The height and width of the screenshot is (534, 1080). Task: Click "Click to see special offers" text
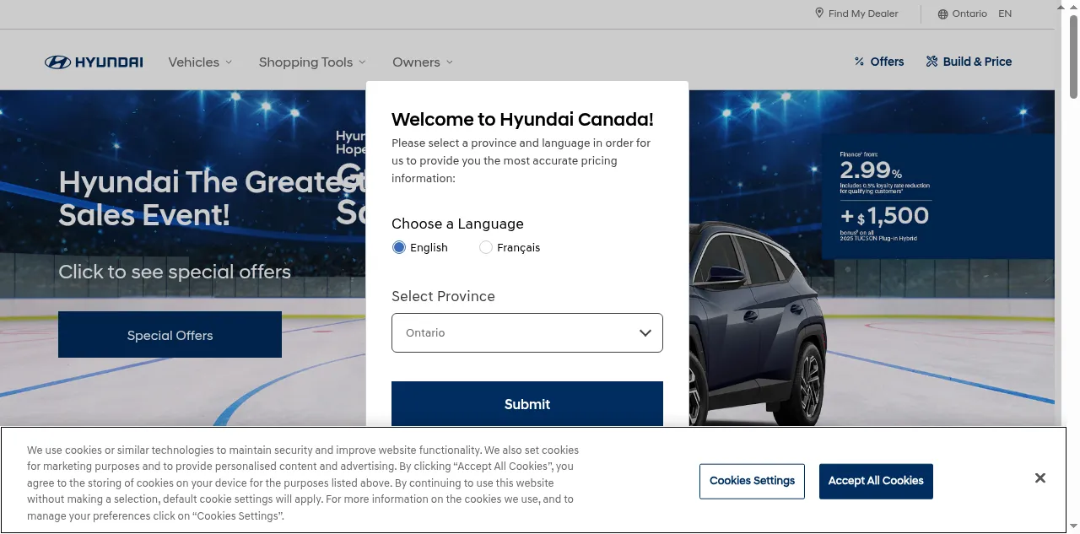click(175, 272)
